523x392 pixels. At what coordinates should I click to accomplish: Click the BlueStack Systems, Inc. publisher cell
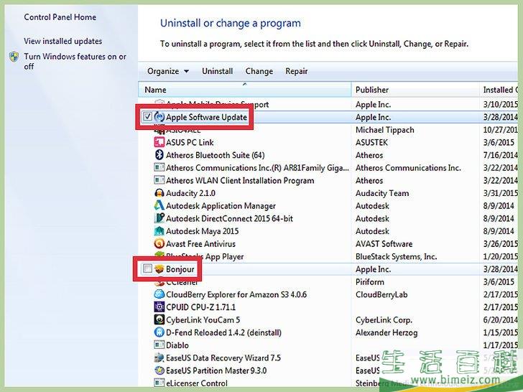pyautogui.click(x=396, y=256)
